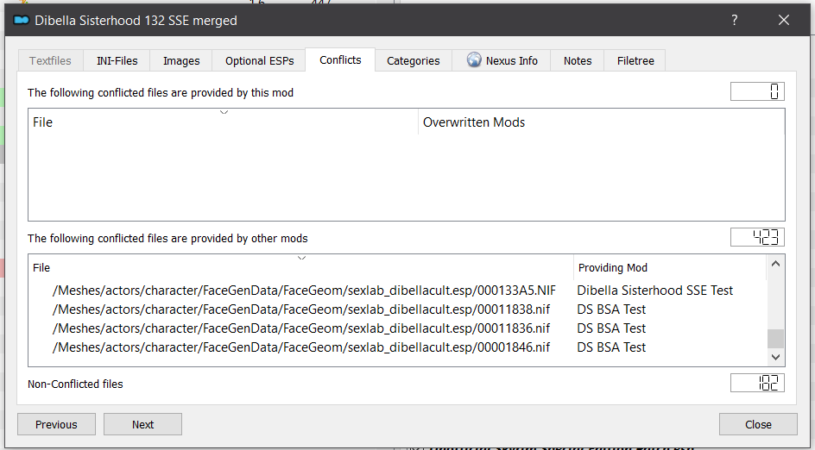Image resolution: width=815 pixels, height=450 pixels.
Task: Click the scrollbar down arrow
Action: click(x=775, y=357)
